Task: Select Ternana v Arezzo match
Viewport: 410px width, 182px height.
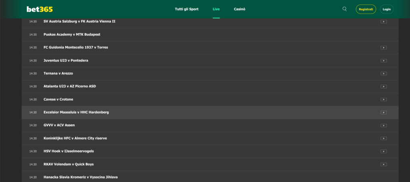Action: pyautogui.click(x=58, y=73)
